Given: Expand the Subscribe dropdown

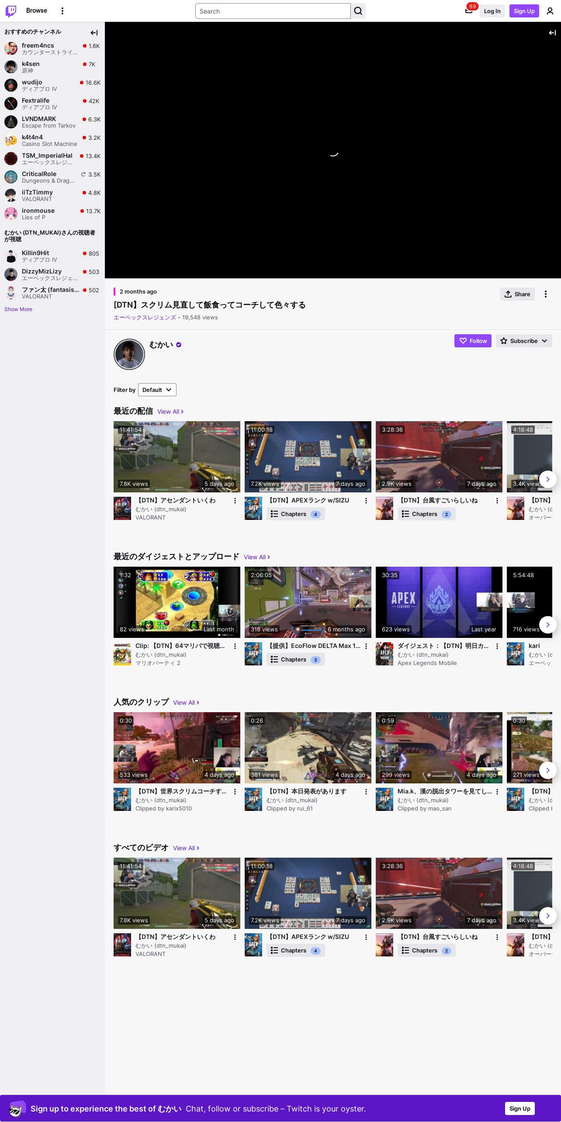Looking at the screenshot, I should 524,341.
